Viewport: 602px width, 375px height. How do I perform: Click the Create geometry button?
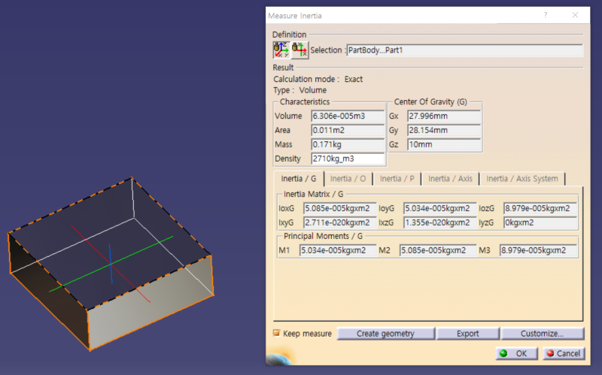click(x=385, y=334)
